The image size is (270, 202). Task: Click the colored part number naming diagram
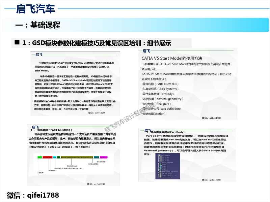(74, 164)
